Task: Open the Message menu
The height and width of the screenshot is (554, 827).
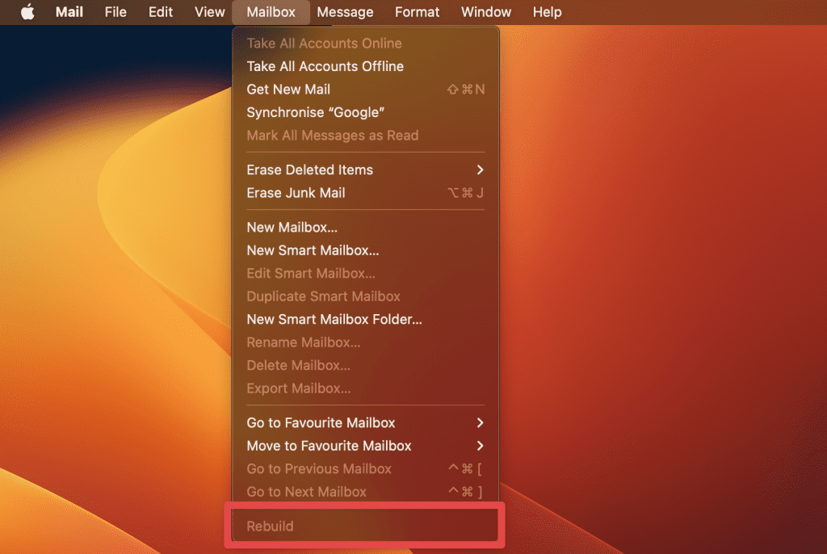Action: pyautogui.click(x=345, y=11)
